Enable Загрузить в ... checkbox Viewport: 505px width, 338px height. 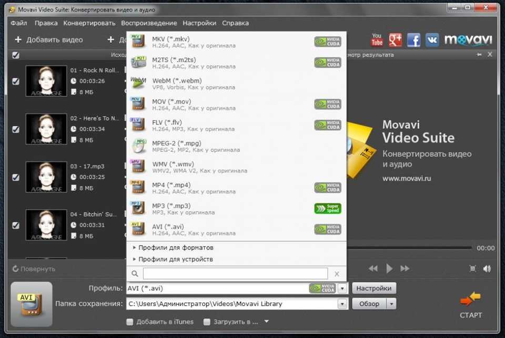pyautogui.click(x=207, y=322)
